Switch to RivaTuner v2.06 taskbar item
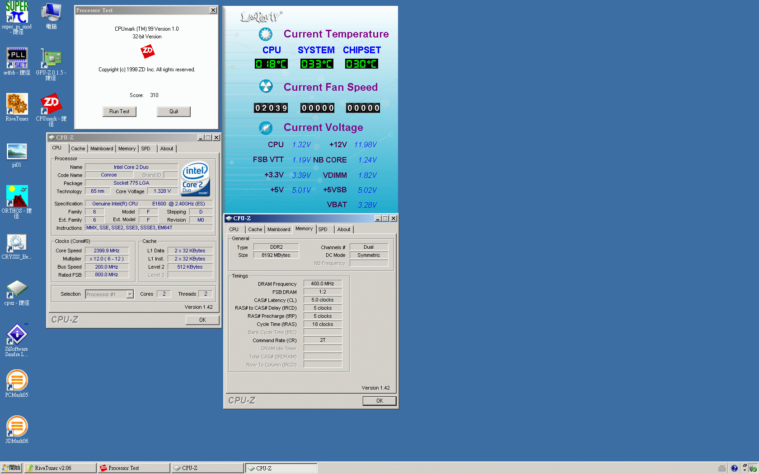 pyautogui.click(x=61, y=468)
